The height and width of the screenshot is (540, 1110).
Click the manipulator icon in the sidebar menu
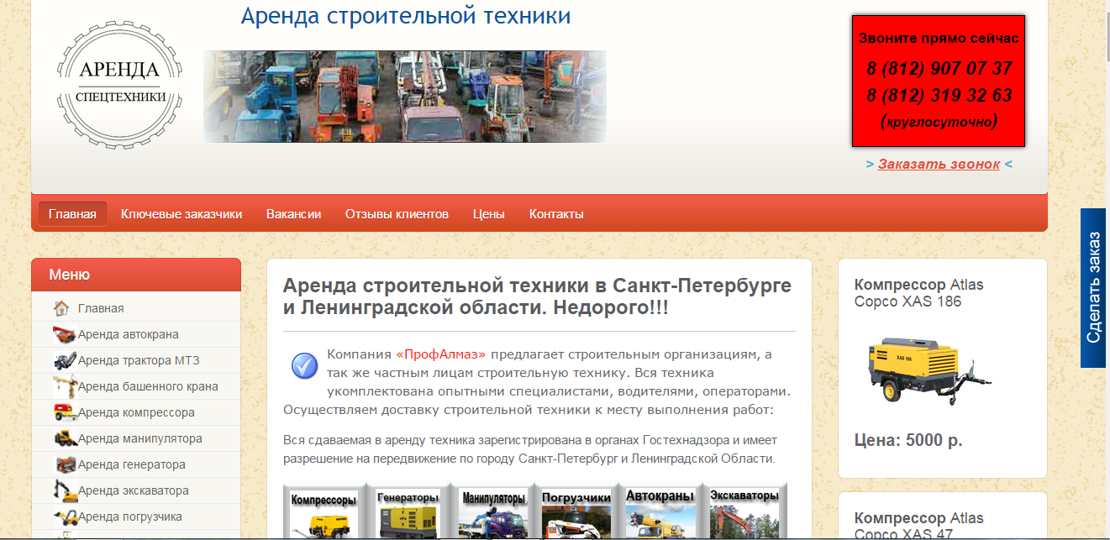[x=65, y=438]
